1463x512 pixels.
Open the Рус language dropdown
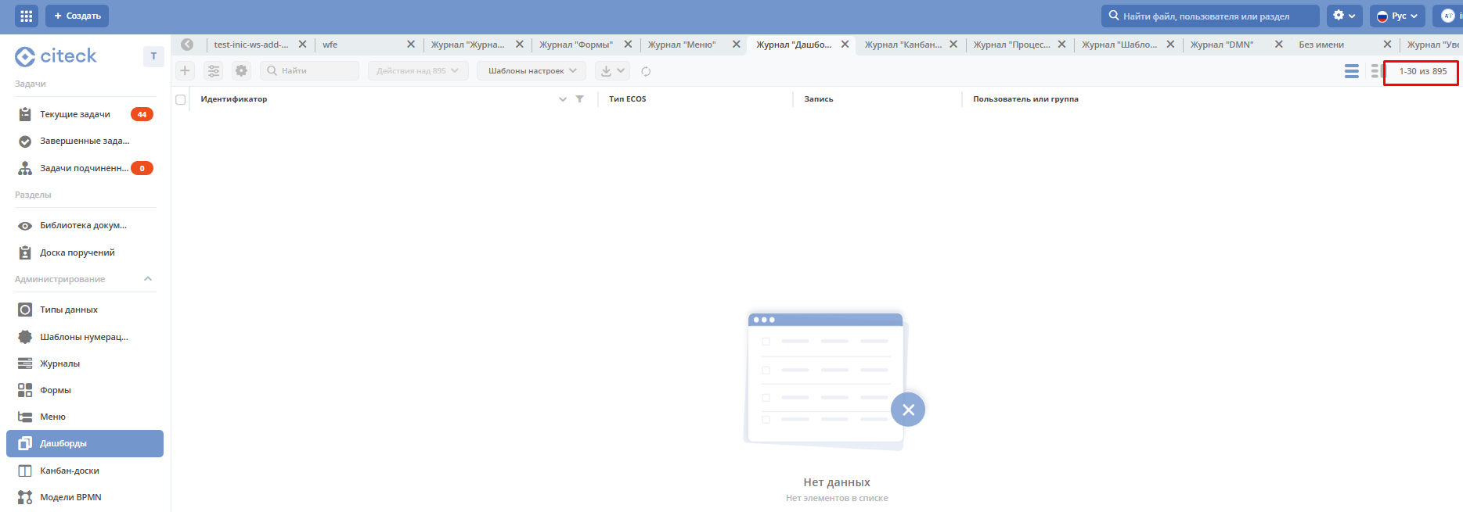click(x=1397, y=16)
